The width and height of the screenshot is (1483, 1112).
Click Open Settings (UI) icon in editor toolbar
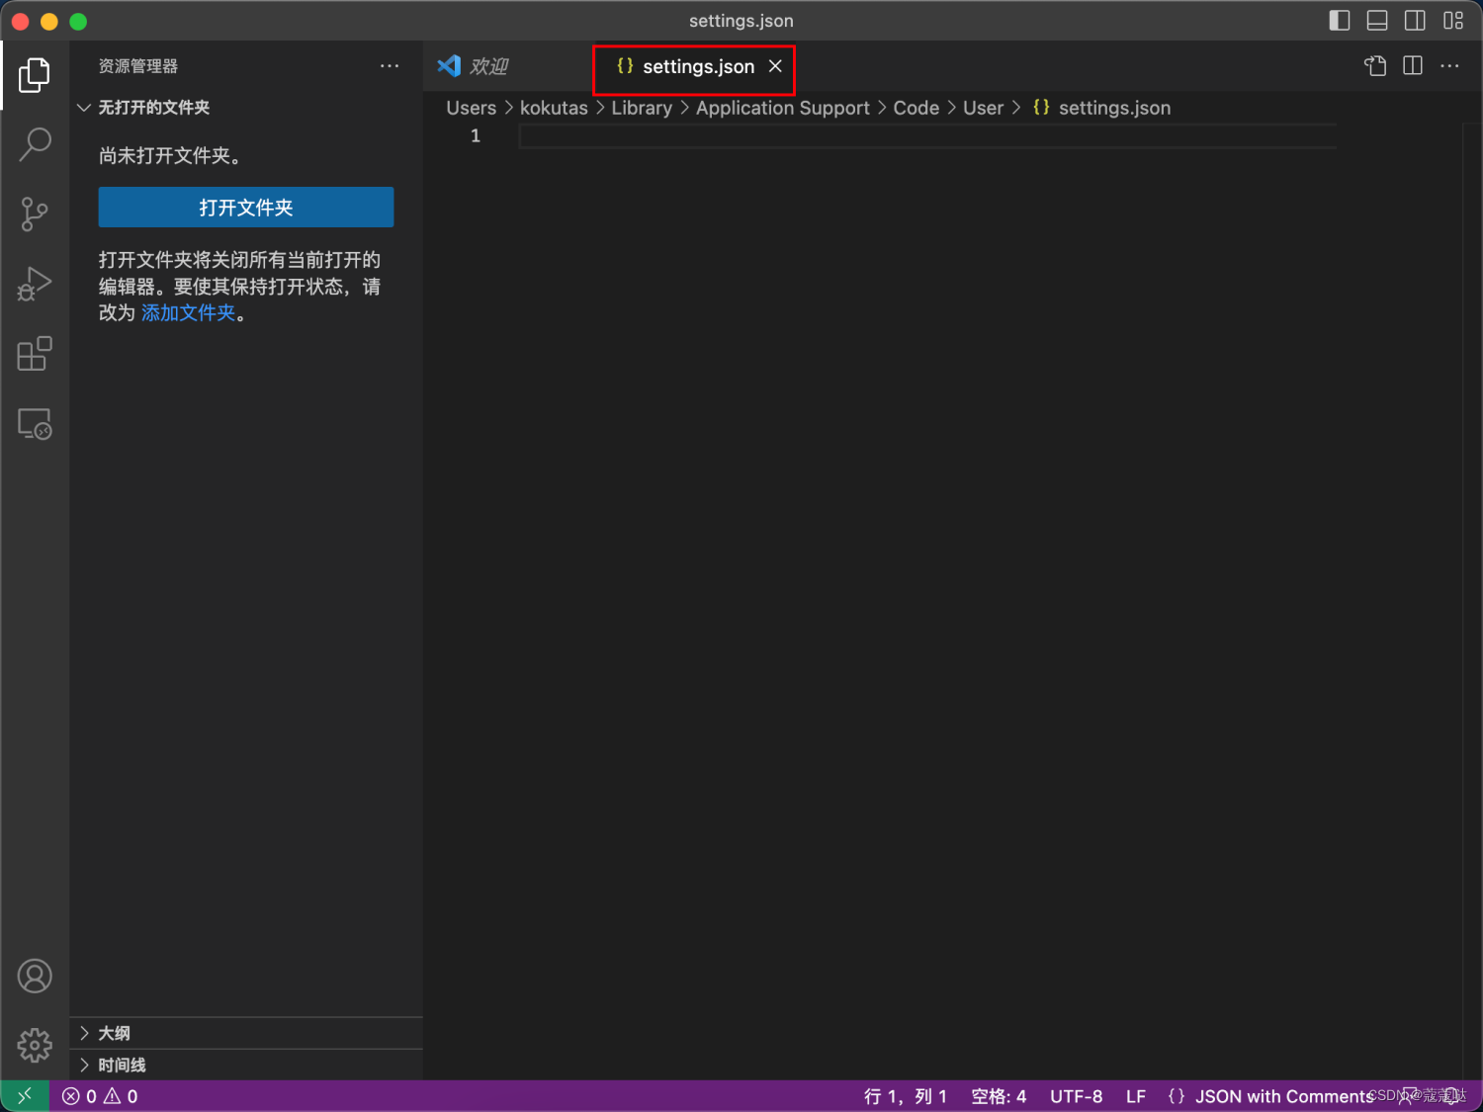1375,66
